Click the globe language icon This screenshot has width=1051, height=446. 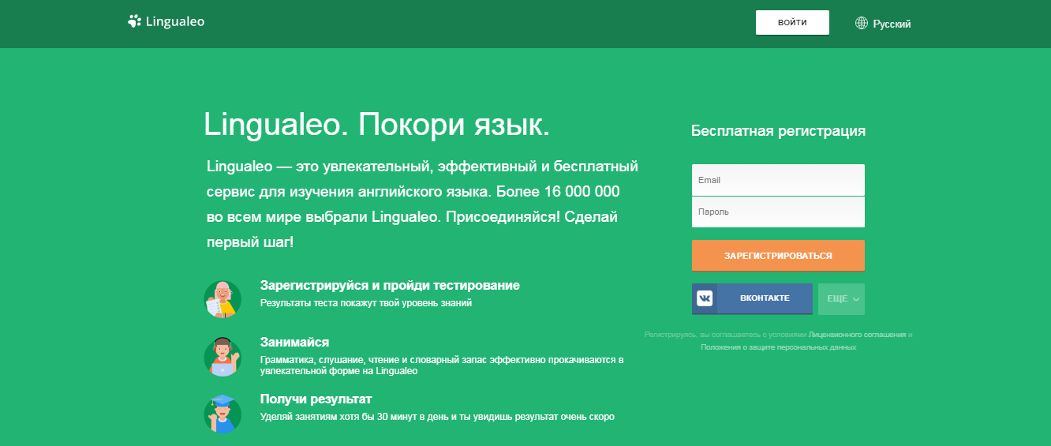tap(862, 24)
